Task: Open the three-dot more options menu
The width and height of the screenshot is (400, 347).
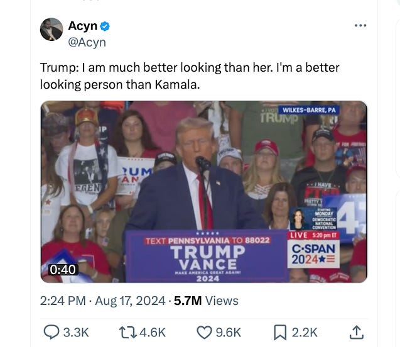Action: click(360, 25)
